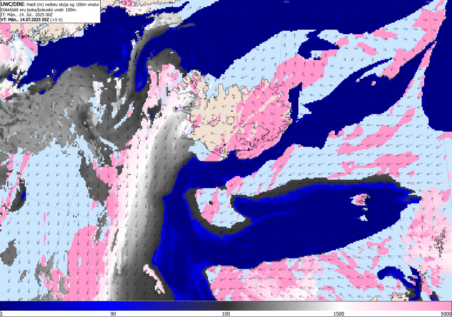Viewport: 452px width, 317px height.
Task: Click the 'UWC/DINI:' title in the legend box
Action: tap(13, 4)
